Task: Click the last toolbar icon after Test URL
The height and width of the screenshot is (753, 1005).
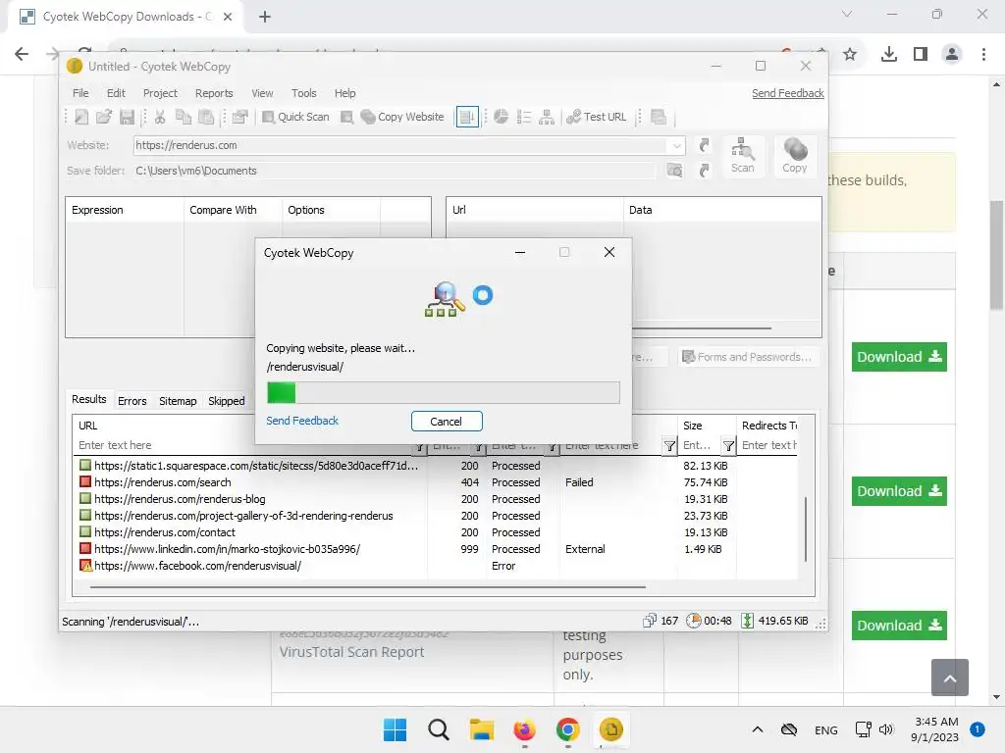Action: pyautogui.click(x=659, y=117)
